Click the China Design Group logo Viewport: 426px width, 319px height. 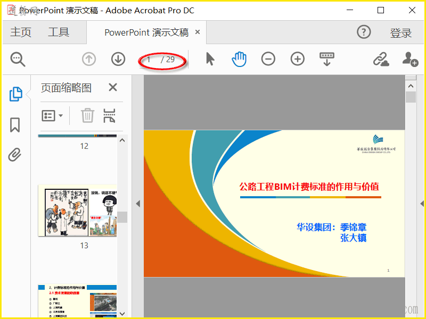click(x=377, y=144)
